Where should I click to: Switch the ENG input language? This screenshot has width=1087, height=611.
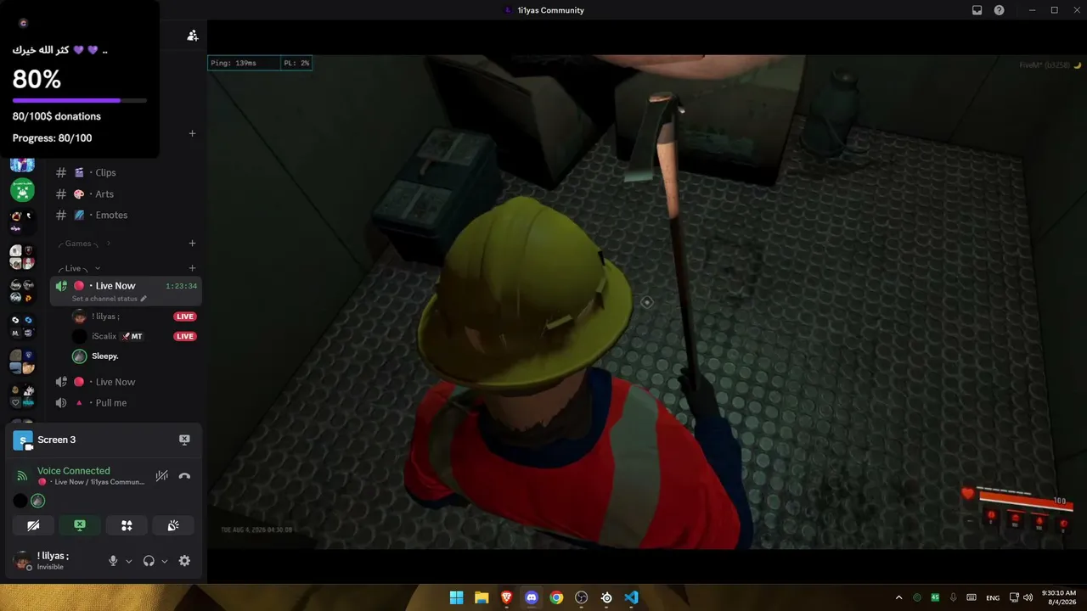pyautogui.click(x=993, y=597)
